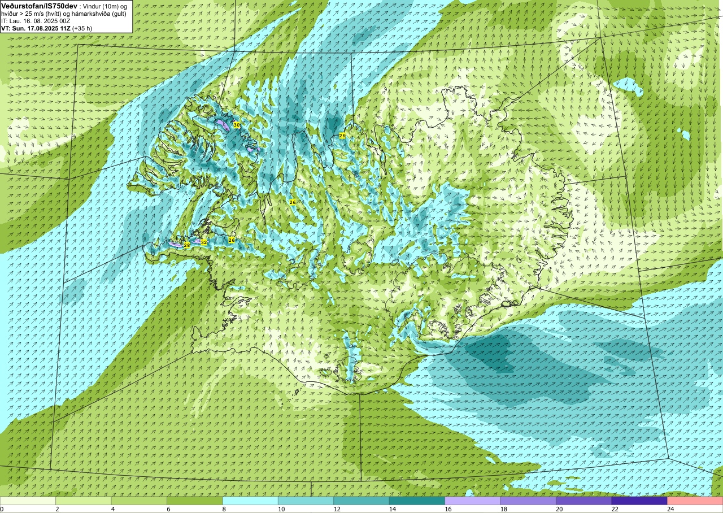The width and height of the screenshot is (723, 513).
Task: Click the 0–2 m/s pale yellow legend swatch
Action: click(x=28, y=501)
